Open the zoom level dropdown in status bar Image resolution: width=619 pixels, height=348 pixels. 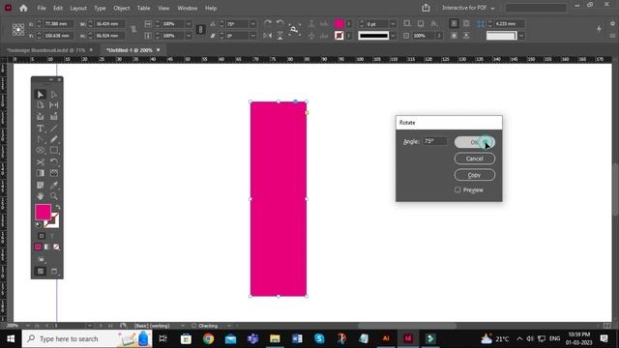(28, 326)
